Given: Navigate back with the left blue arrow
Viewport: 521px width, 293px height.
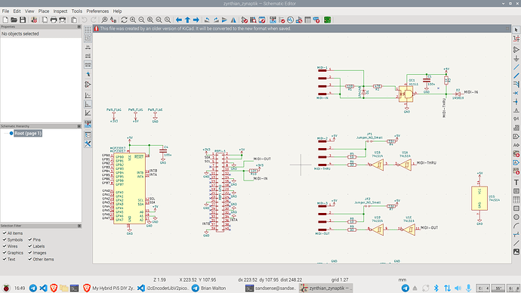Looking at the screenshot, I should tap(179, 20).
